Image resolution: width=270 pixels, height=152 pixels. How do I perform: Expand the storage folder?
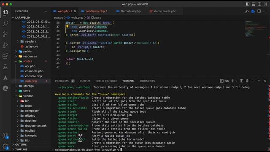pos(28,86)
